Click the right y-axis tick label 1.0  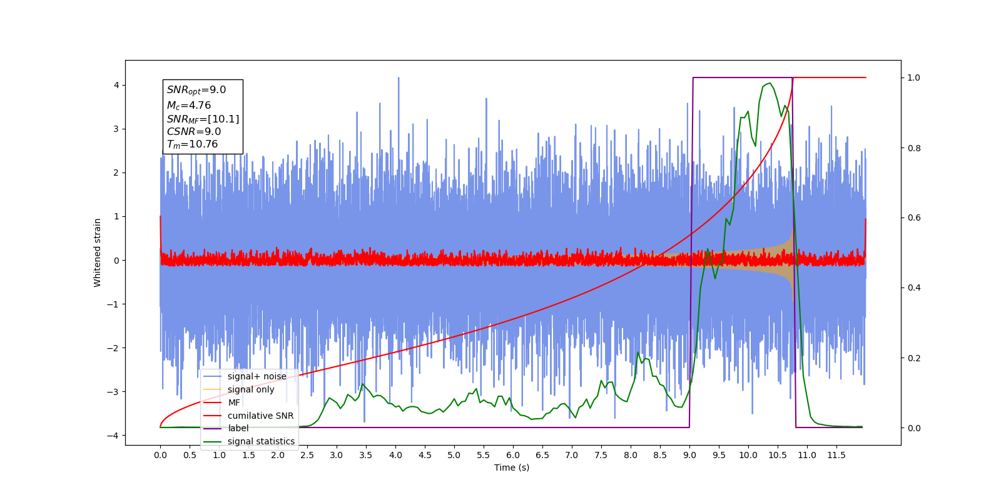coord(914,77)
